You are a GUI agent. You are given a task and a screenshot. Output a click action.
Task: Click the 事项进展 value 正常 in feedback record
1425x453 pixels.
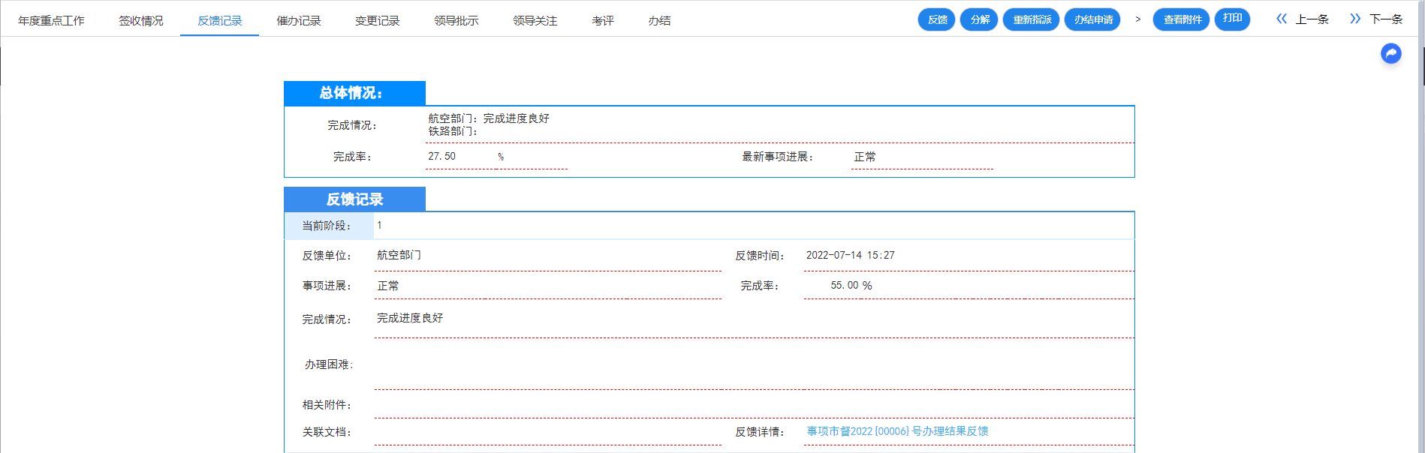(x=388, y=286)
